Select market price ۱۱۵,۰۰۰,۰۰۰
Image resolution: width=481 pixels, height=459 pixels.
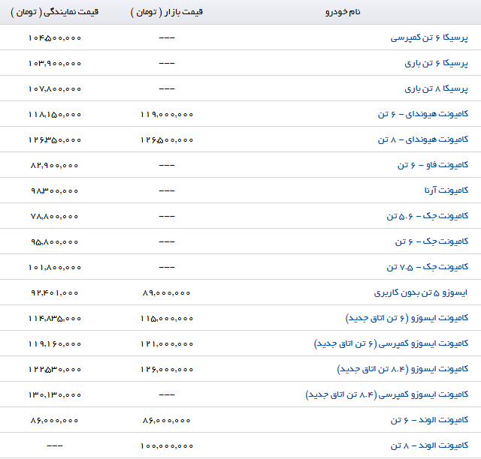tap(167, 319)
